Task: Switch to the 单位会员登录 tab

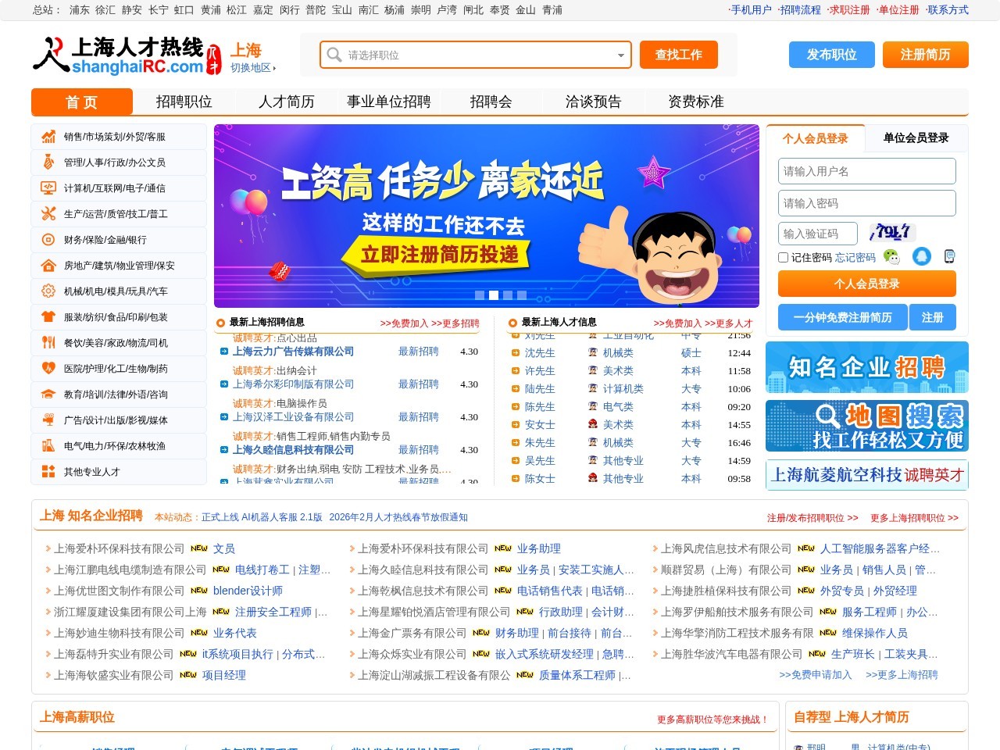Action: [x=916, y=138]
